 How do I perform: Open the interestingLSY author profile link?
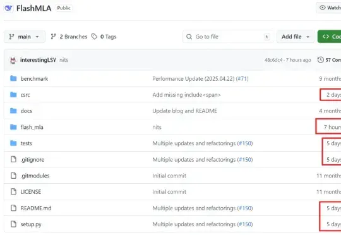click(38, 60)
